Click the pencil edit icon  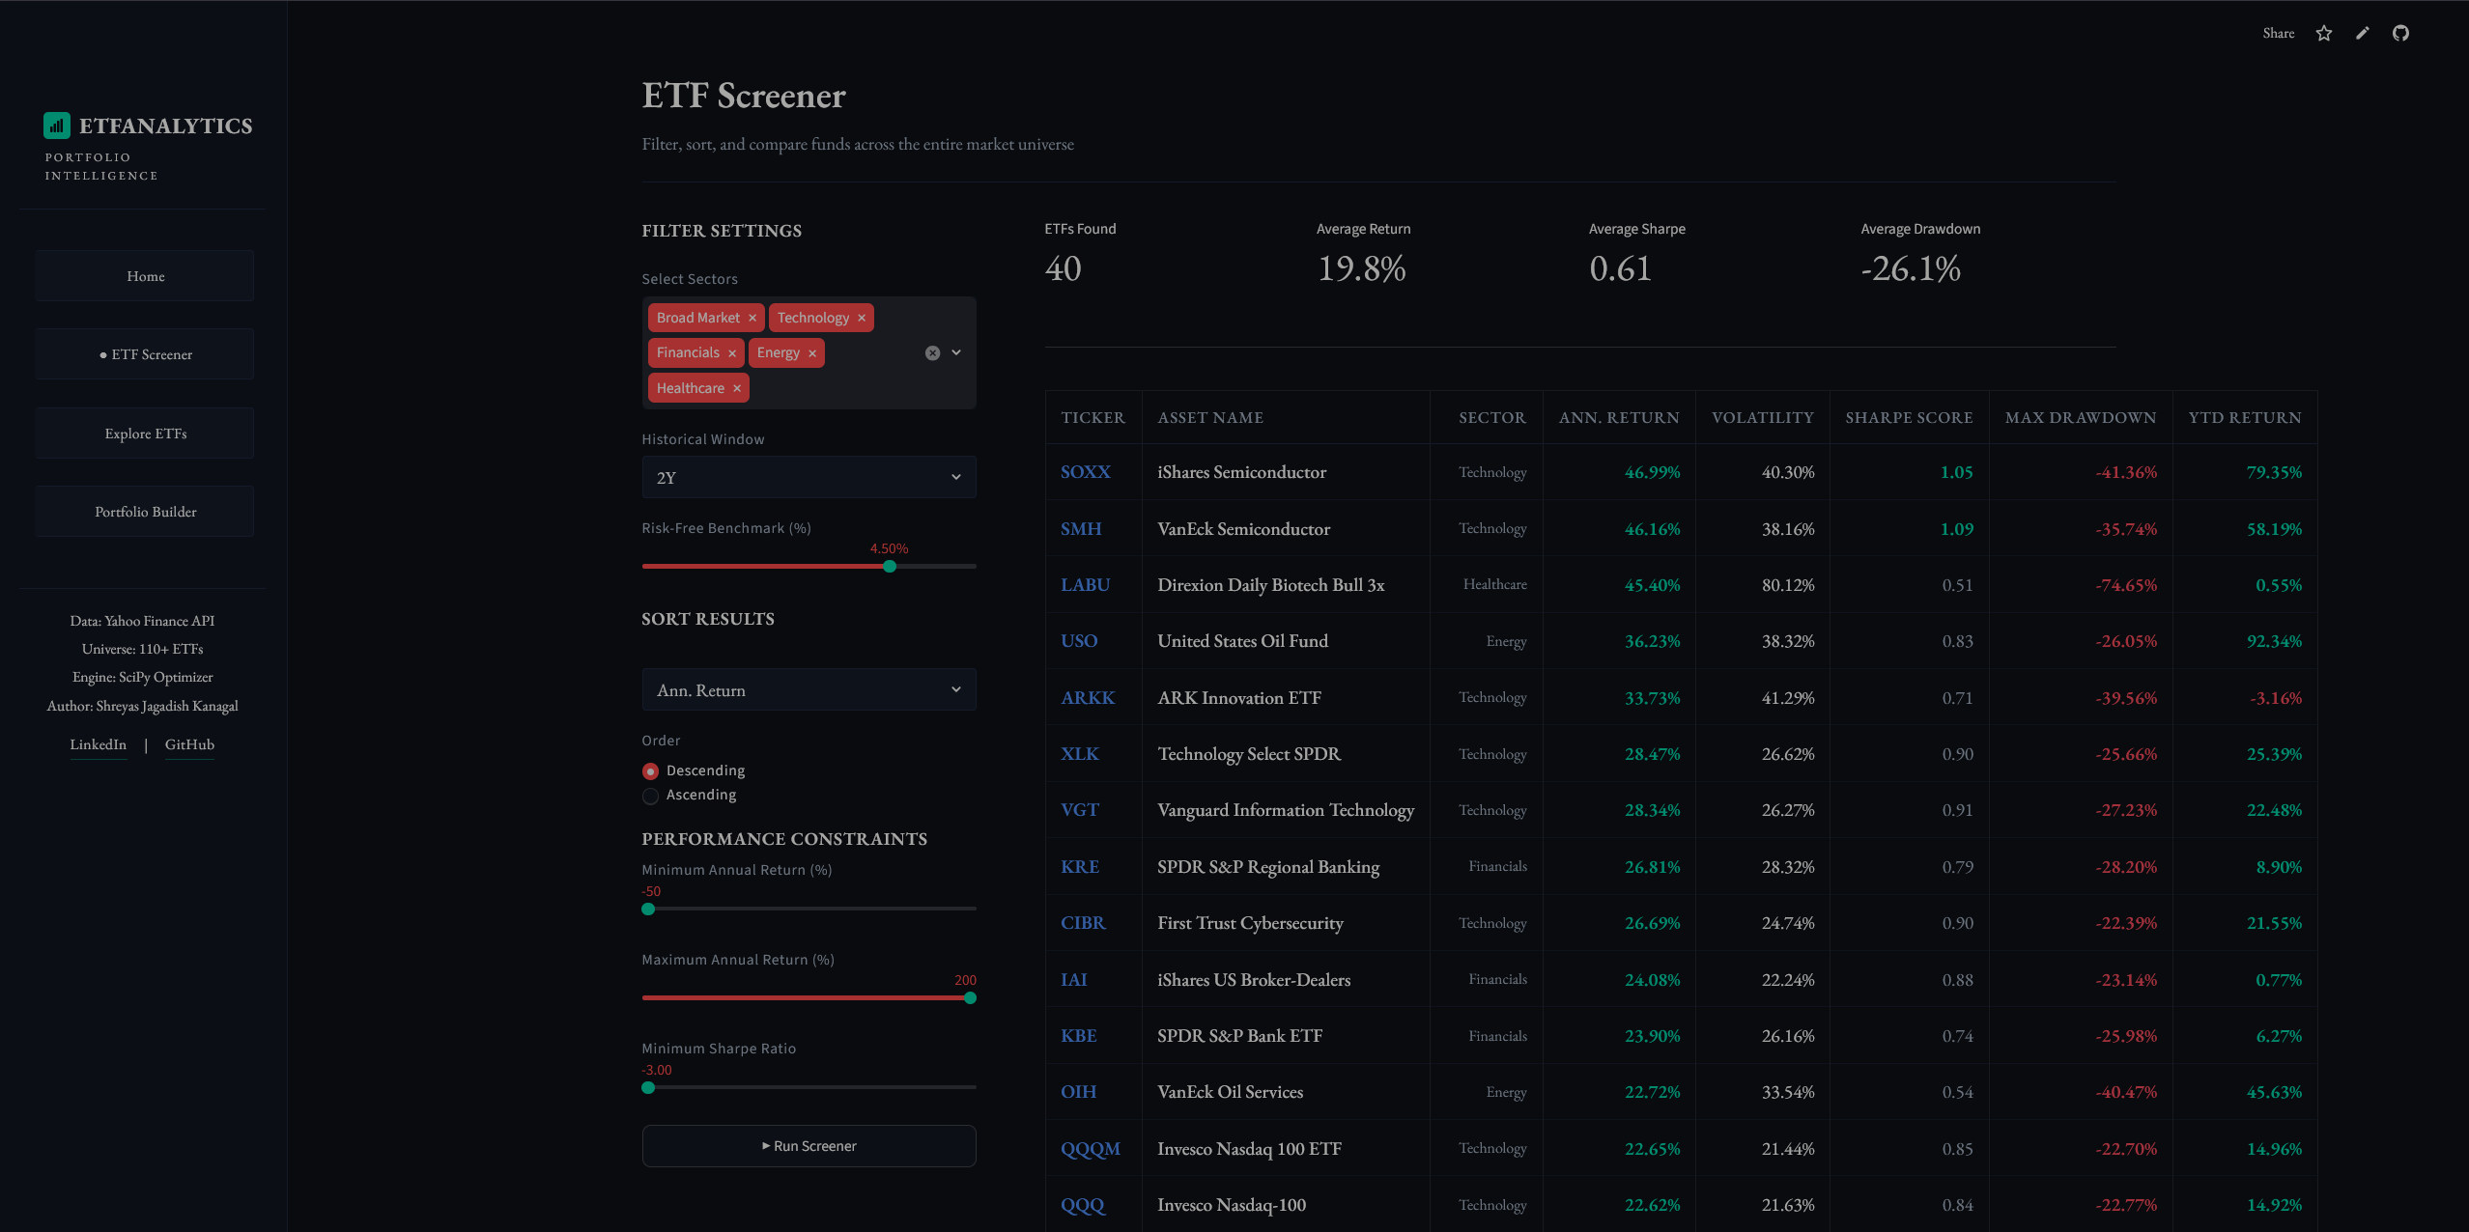tap(2363, 33)
